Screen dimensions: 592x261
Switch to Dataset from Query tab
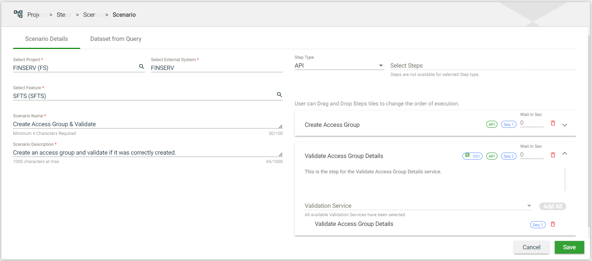[x=116, y=39]
